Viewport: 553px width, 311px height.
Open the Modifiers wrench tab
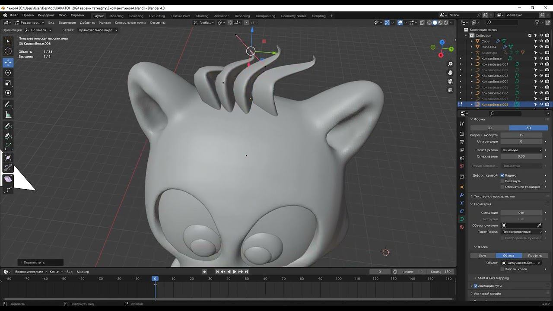pyautogui.click(x=461, y=195)
